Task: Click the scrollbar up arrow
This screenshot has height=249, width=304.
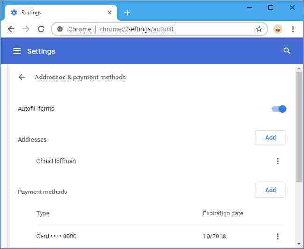Action: click(299, 69)
